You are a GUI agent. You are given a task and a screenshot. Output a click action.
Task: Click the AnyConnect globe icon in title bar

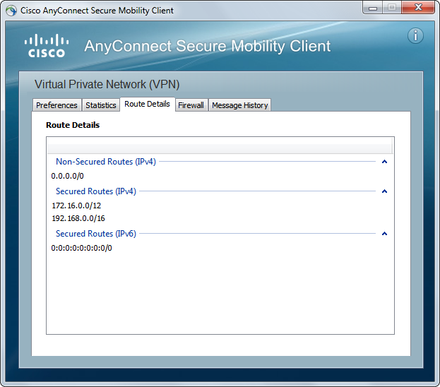(x=11, y=11)
